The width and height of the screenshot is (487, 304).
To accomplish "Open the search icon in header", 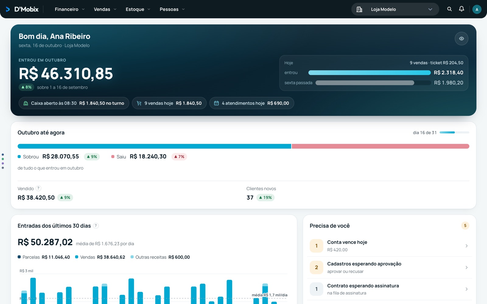I will [x=449, y=9].
